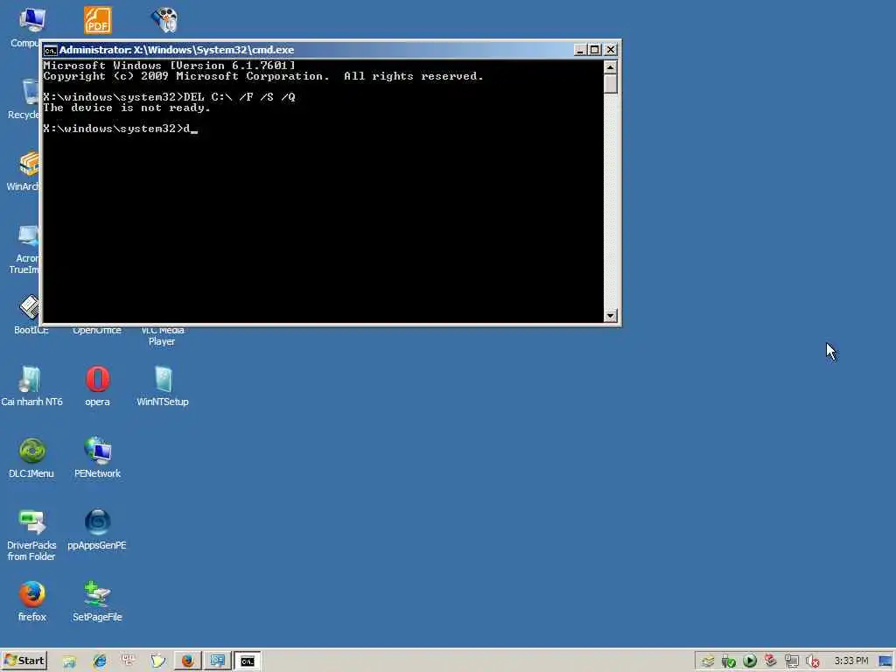896x672 pixels.
Task: Open the Cai nhanh NT6 icon
Action: coord(31,386)
